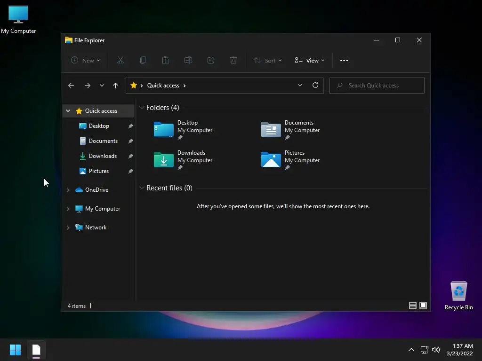Click the volume speaker icon in tray
Viewport: 482px width, 361px height.
coord(436,350)
